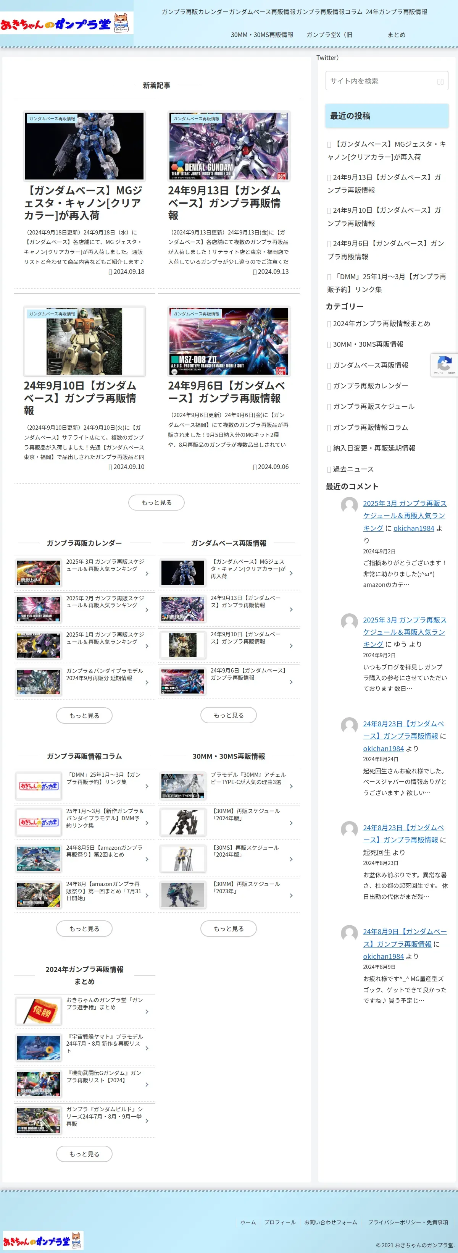Click the arrow on 2025年 2月 ガンプラ再販スケジュール row
This screenshot has width=458, height=1253.
(147, 610)
